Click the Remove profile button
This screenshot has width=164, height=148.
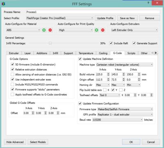[x=150, y=18]
